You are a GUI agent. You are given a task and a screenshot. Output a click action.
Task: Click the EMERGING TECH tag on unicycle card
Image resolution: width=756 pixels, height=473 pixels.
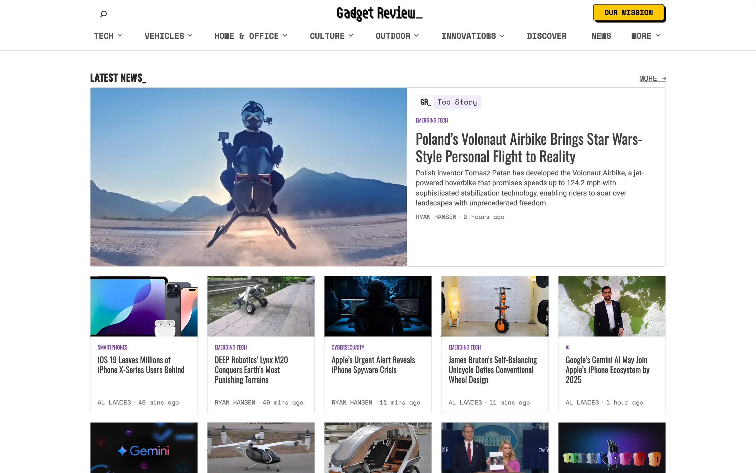coord(464,347)
